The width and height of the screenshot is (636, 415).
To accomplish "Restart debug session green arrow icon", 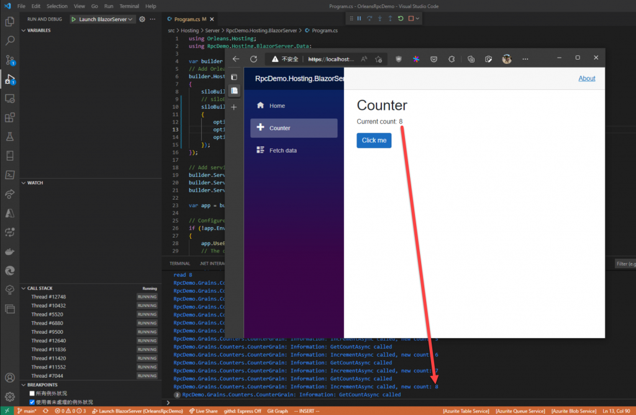I will (401, 18).
